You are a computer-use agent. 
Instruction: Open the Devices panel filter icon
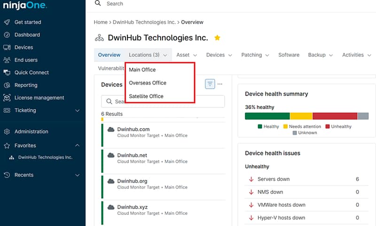pos(210,84)
